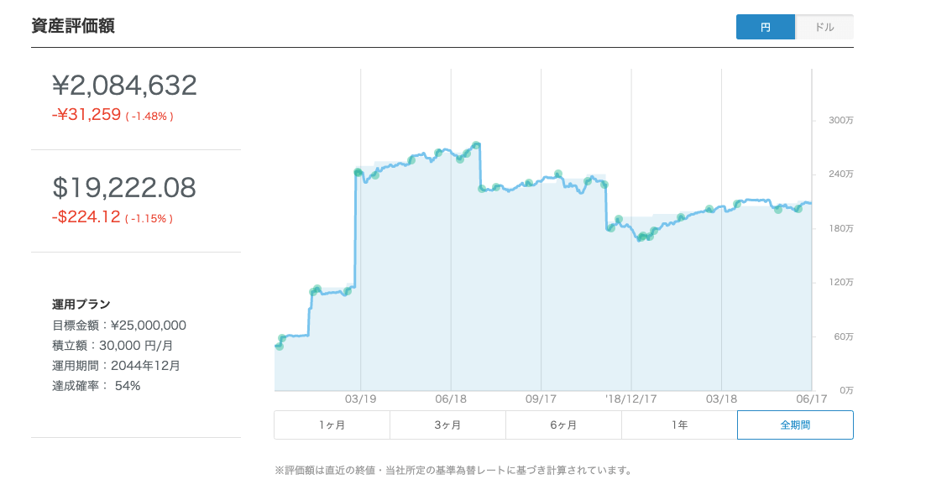Click the 達成確率 54% line
The width and height of the screenshot is (926, 495).
(97, 386)
